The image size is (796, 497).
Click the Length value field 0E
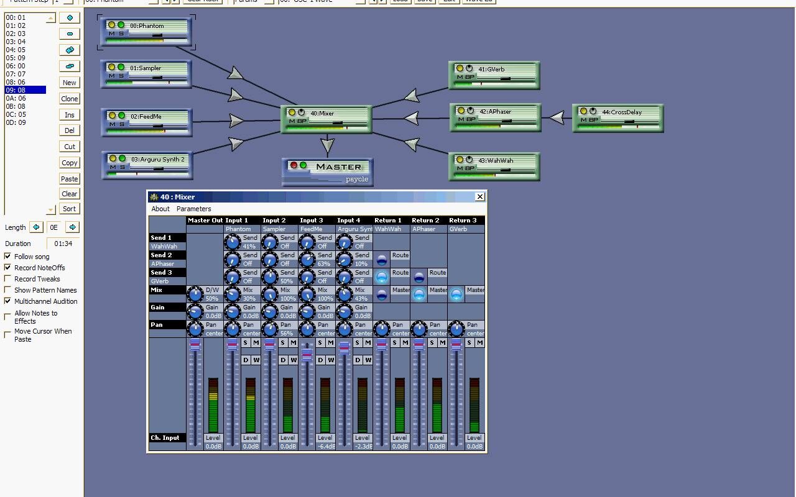[54, 227]
